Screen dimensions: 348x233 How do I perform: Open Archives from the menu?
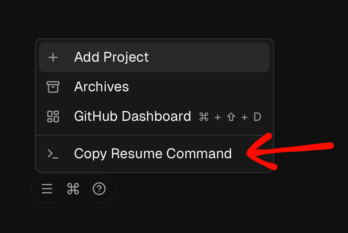101,87
